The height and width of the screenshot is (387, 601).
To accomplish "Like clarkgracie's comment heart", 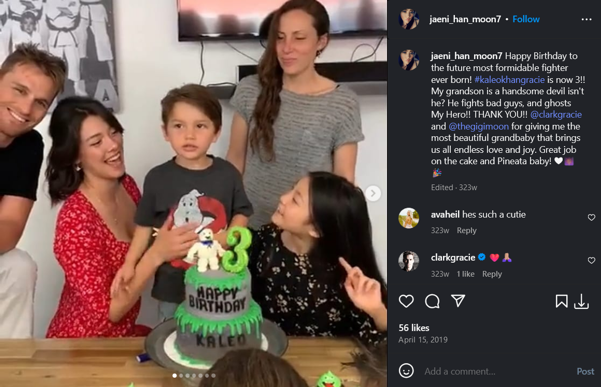I will pos(592,261).
